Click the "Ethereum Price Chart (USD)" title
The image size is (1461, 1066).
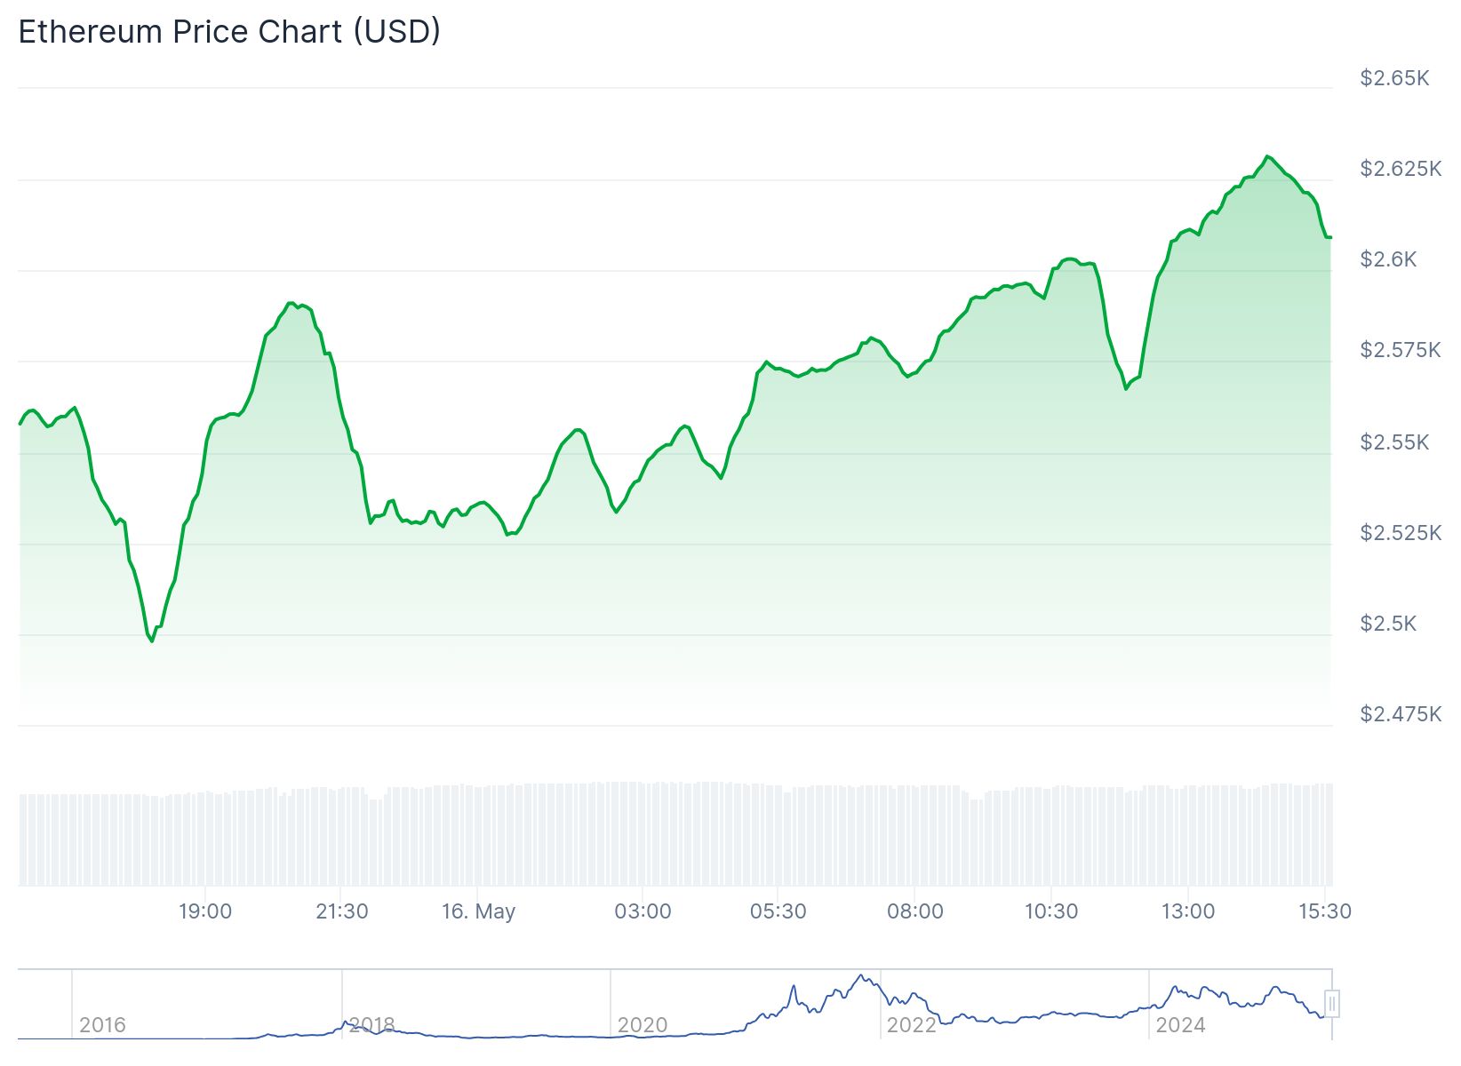(229, 31)
